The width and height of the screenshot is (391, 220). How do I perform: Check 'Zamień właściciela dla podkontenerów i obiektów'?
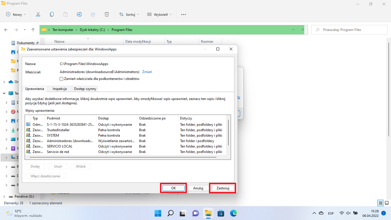pos(61,79)
